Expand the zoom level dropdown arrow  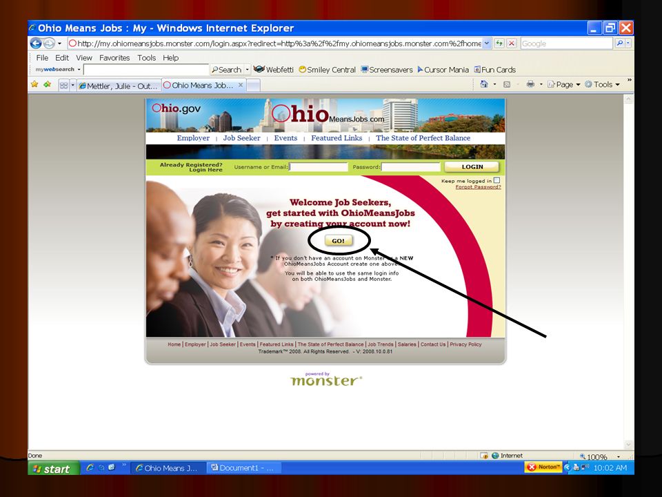coord(619,457)
